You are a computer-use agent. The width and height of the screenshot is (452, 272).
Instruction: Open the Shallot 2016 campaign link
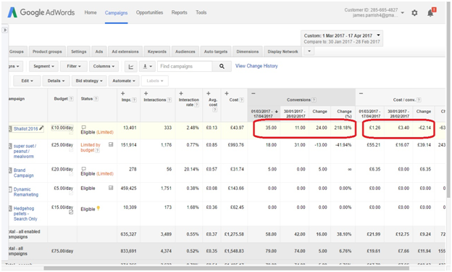tap(25, 129)
